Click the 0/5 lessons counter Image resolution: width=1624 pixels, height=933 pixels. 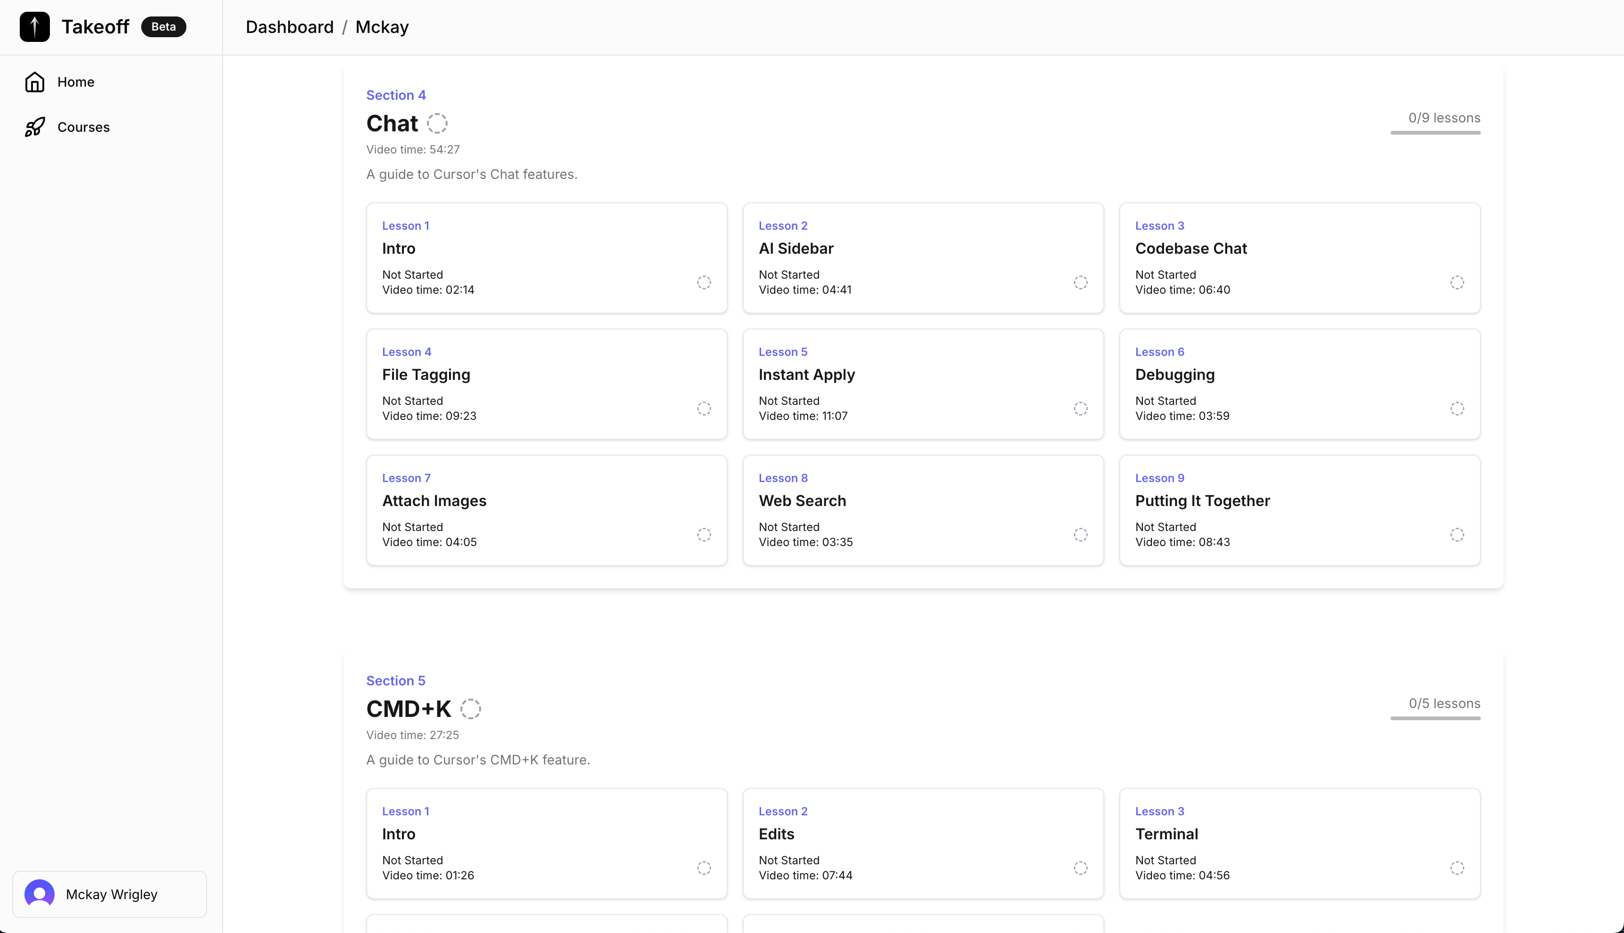(x=1444, y=704)
